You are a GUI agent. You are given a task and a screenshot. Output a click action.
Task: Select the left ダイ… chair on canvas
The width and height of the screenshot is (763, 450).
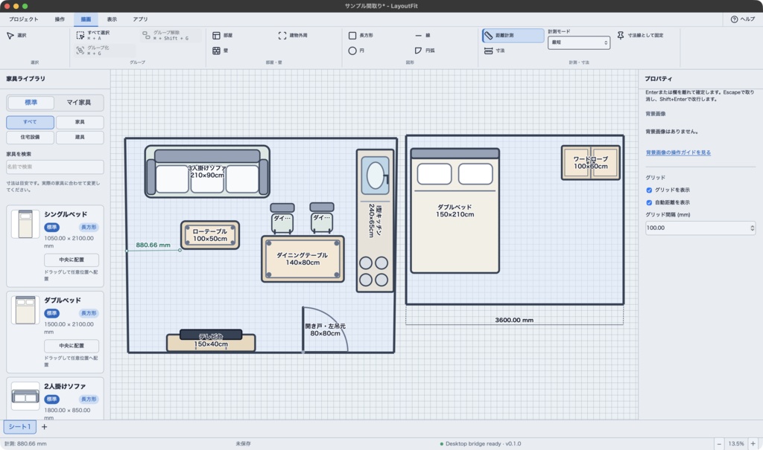282,218
